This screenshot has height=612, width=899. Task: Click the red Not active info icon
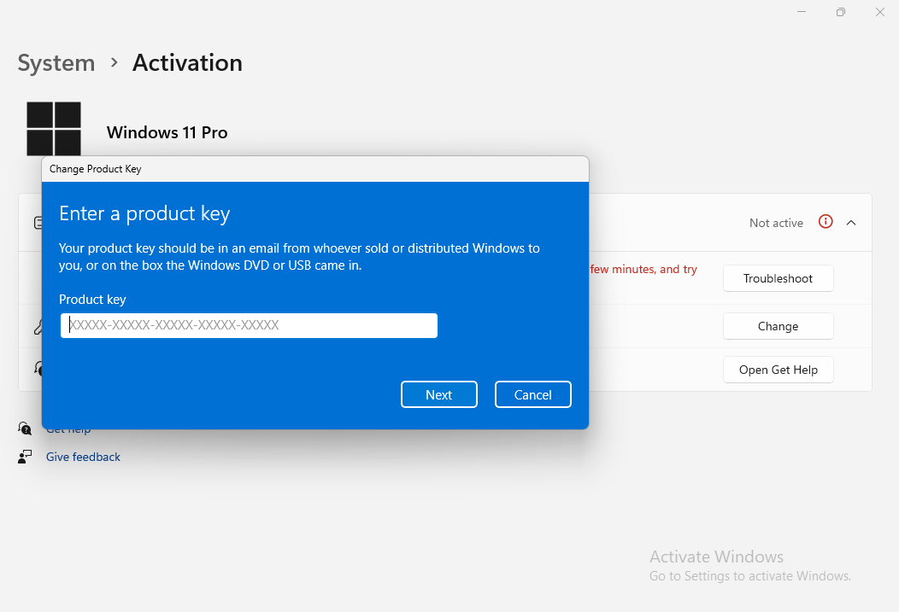(826, 222)
